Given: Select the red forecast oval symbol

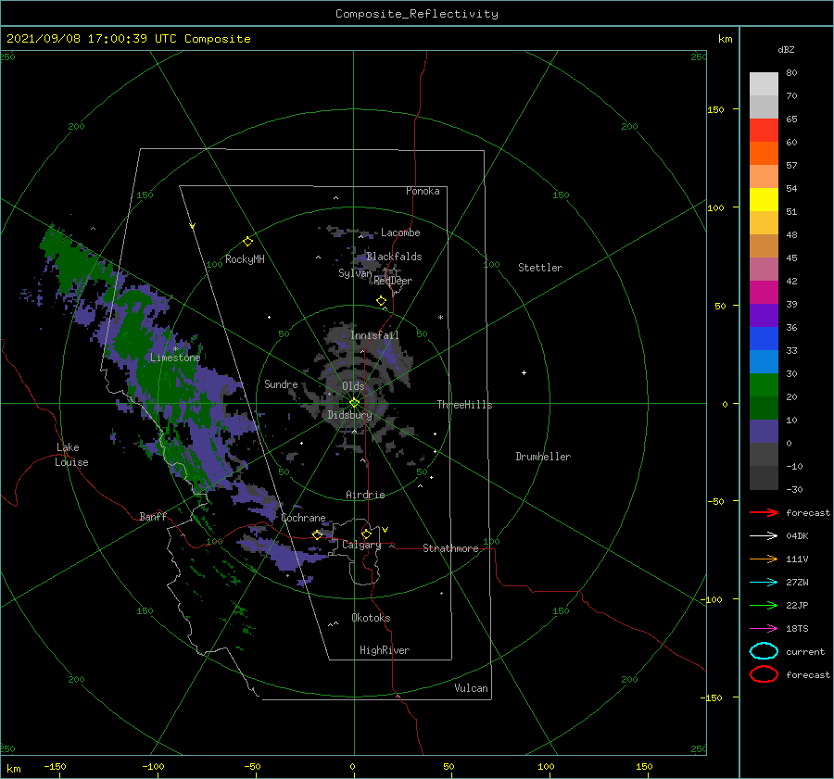Looking at the screenshot, I should point(764,674).
